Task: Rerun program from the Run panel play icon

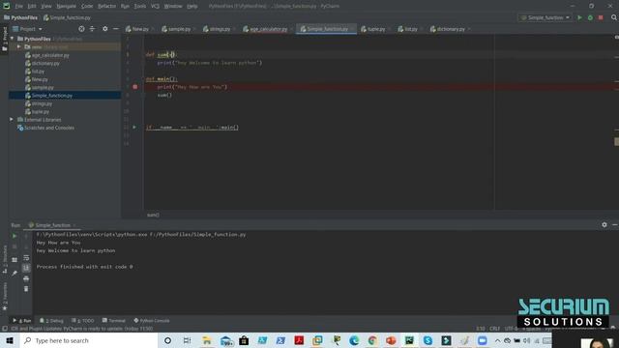Action: 15,236
